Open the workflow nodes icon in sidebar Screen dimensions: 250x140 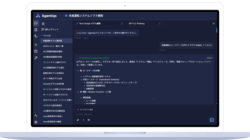click(36, 36)
